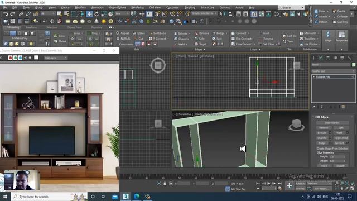Viewport: 357px width, 201px height.
Task: Click the Redo arrow in main toolbar
Action: coord(13,14)
